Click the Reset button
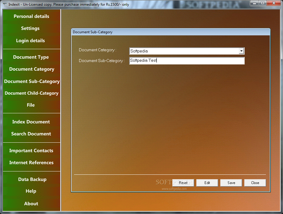 pos(183,183)
